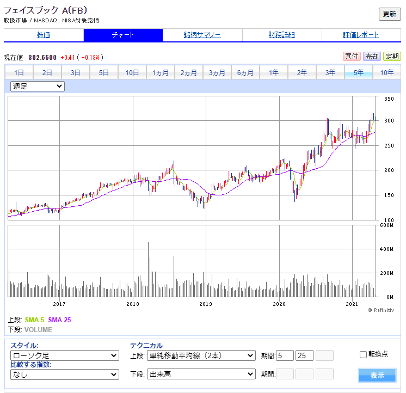The width and height of the screenshot is (406, 393).
Task: Open the スタイル ローソク足 dropdown
Action: [65, 355]
